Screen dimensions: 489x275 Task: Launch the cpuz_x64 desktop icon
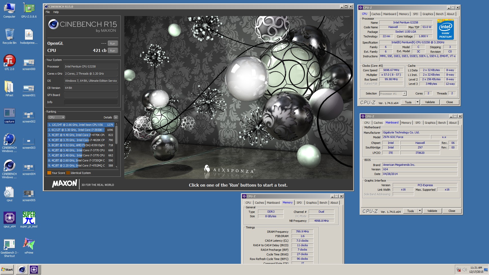pyautogui.click(x=9, y=220)
